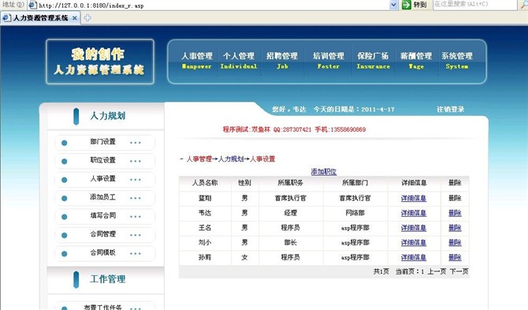Delete the 孙莉 employee row
528x310 pixels.
pos(455,257)
